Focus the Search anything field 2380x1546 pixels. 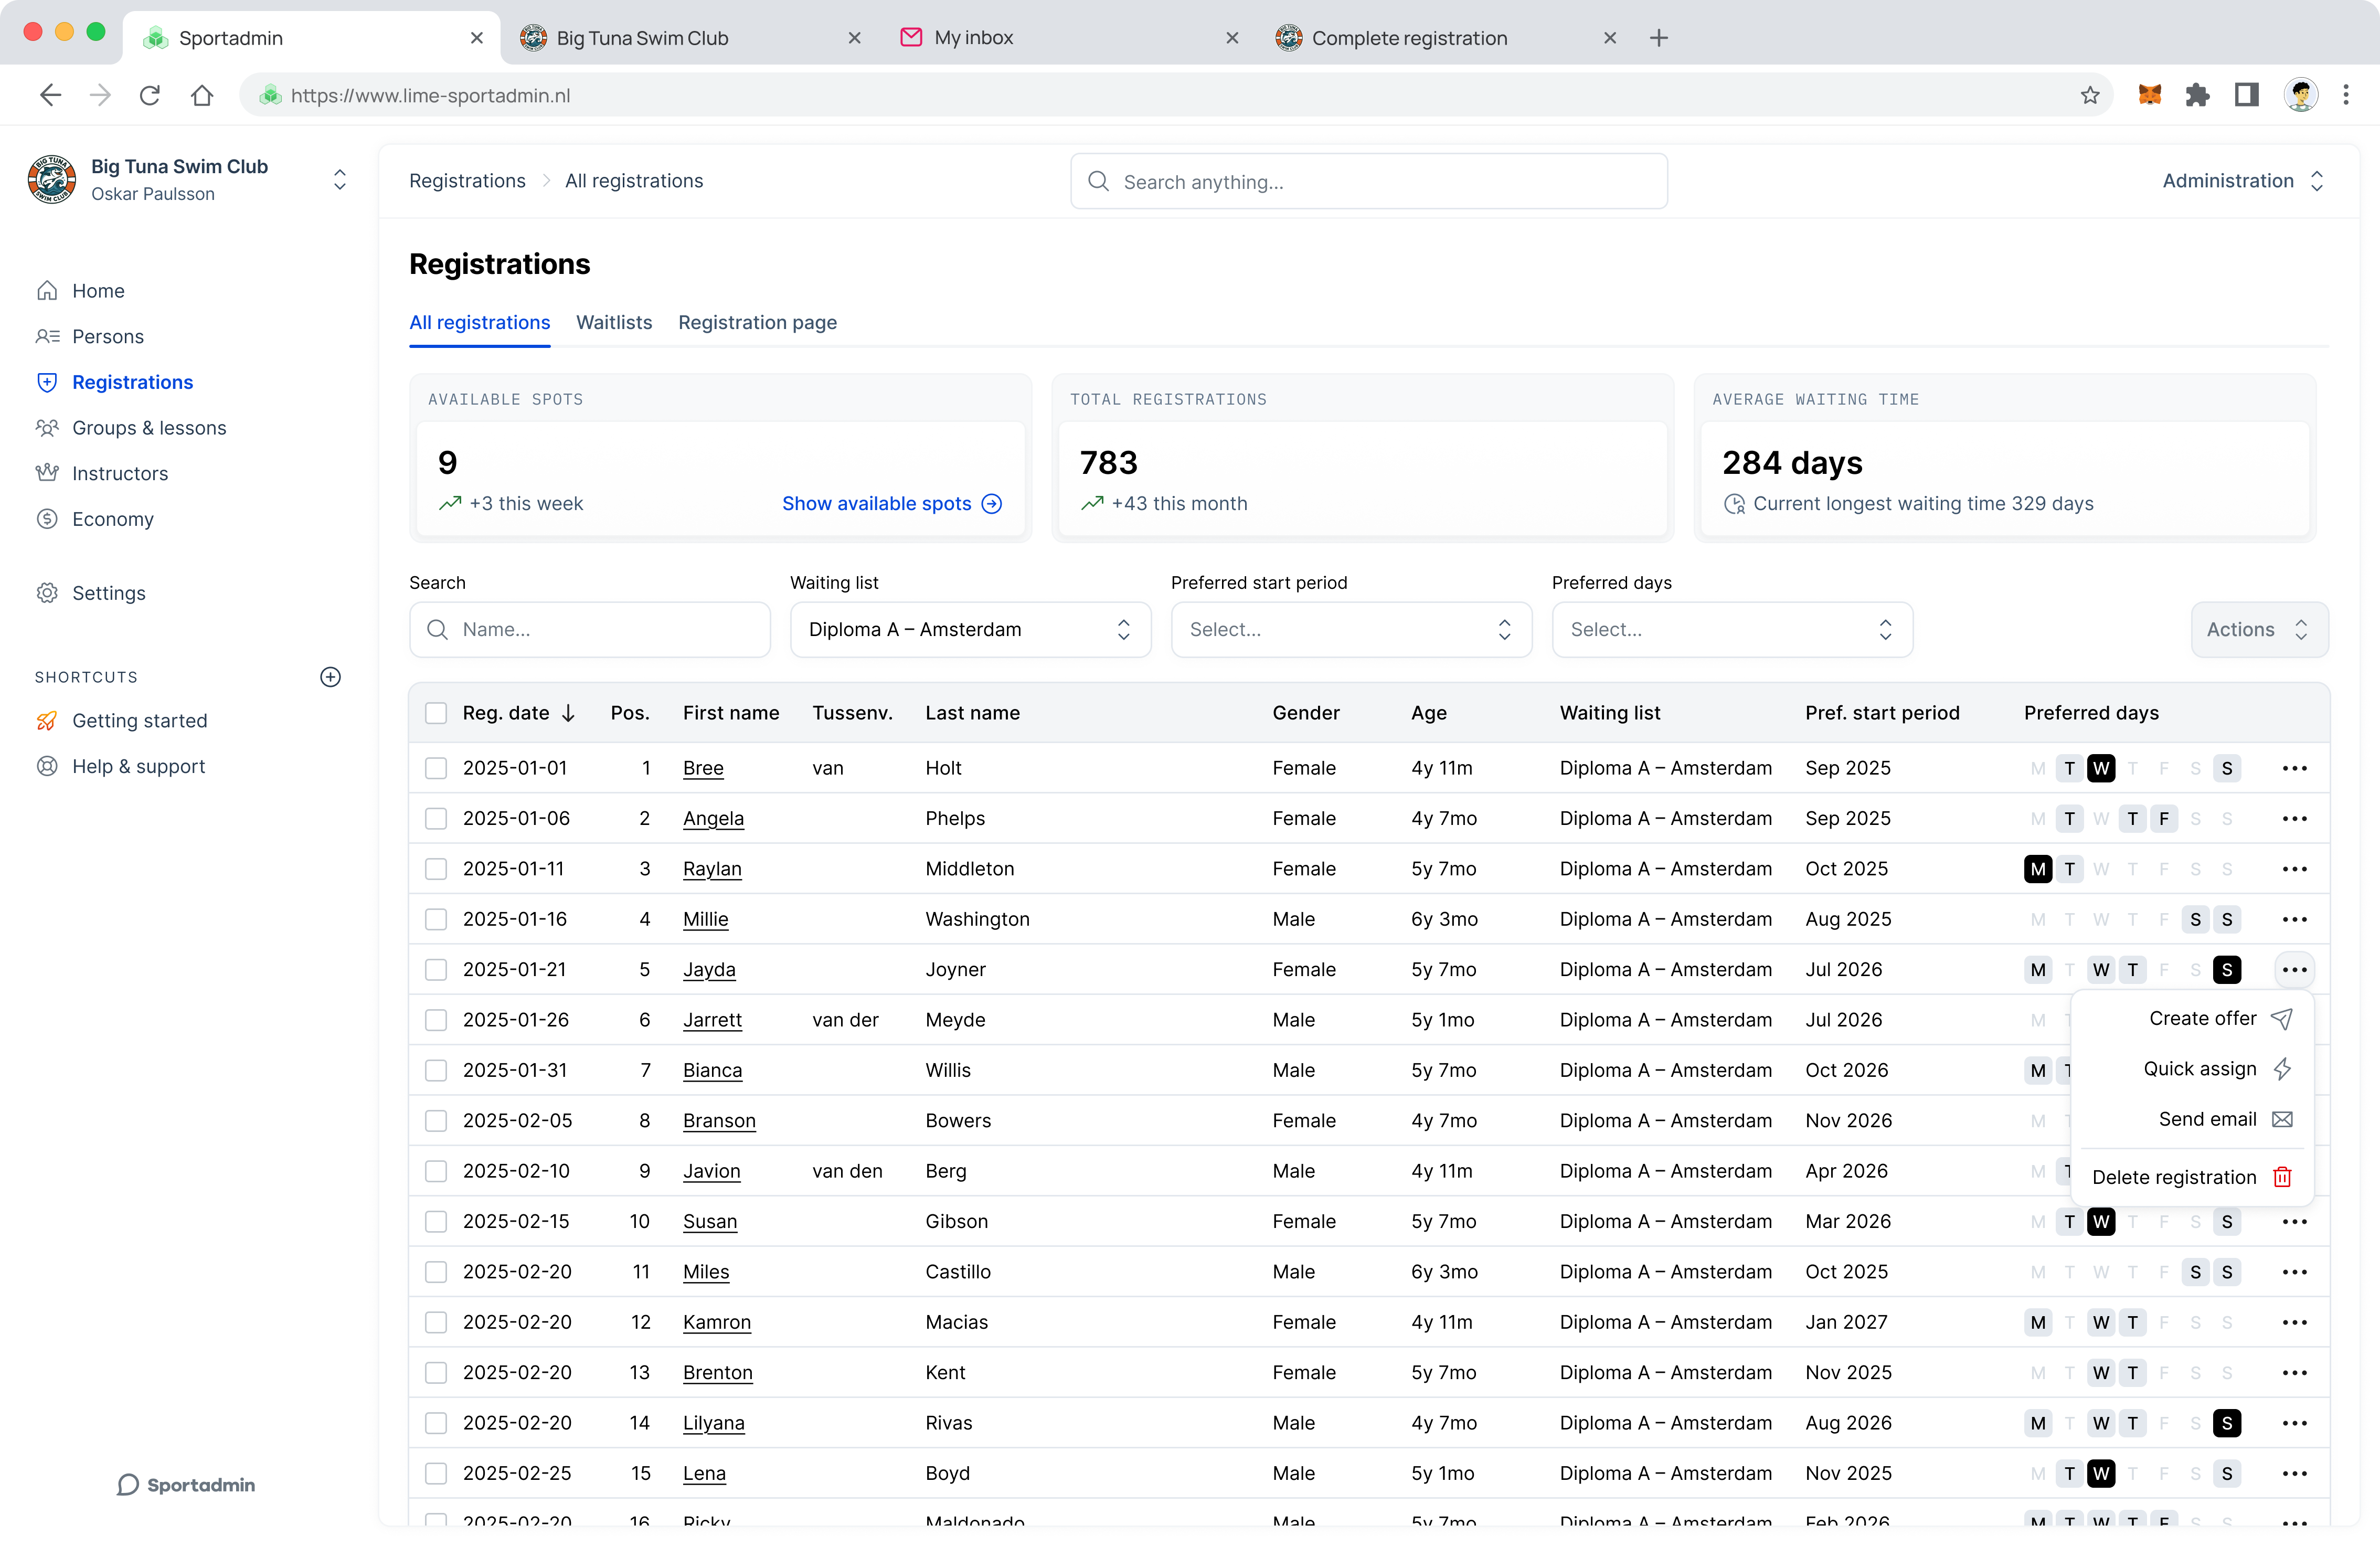point(1368,181)
